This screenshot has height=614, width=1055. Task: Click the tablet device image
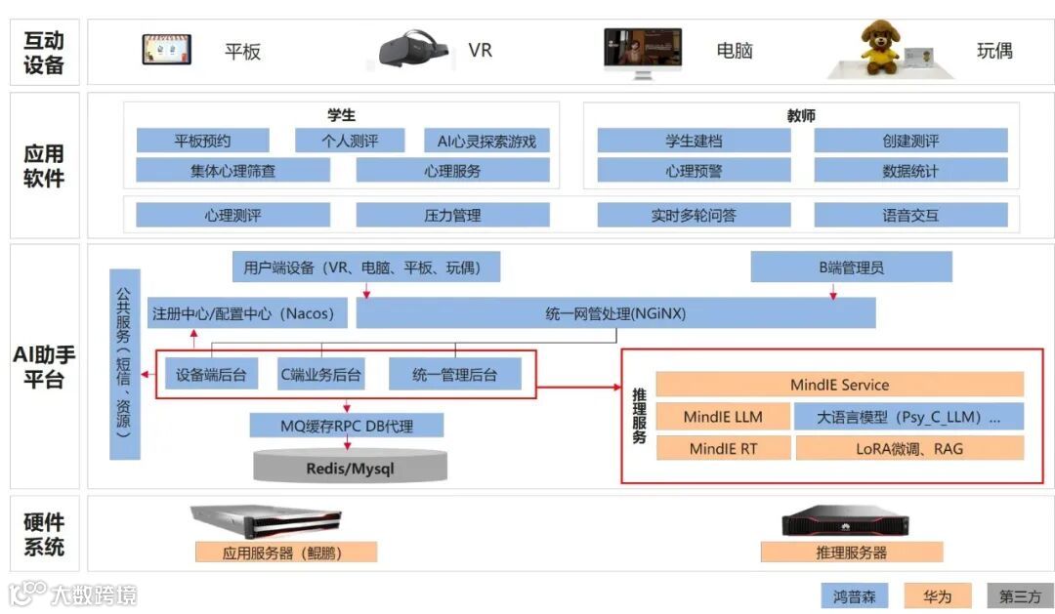(167, 49)
